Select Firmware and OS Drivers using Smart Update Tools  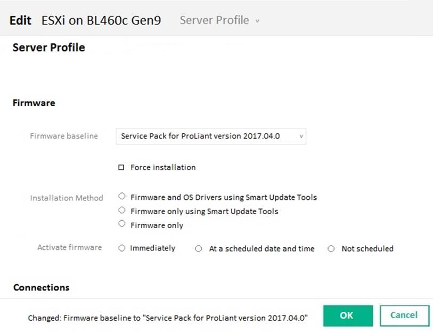(x=122, y=197)
